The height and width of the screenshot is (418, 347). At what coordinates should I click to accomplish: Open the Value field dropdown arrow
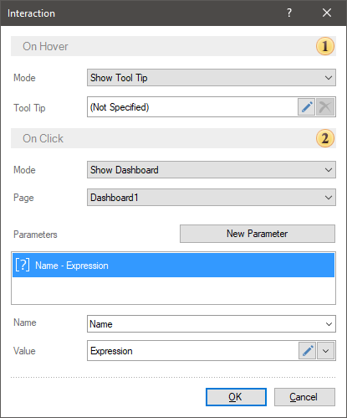pyautogui.click(x=325, y=350)
